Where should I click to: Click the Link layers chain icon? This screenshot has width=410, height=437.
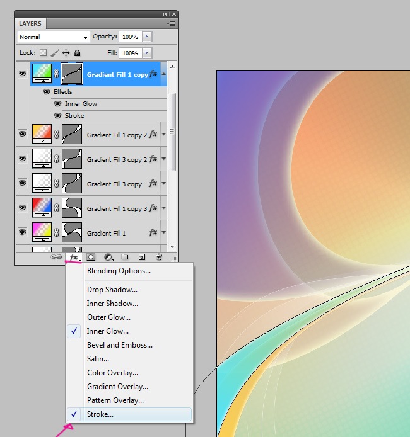click(x=56, y=257)
